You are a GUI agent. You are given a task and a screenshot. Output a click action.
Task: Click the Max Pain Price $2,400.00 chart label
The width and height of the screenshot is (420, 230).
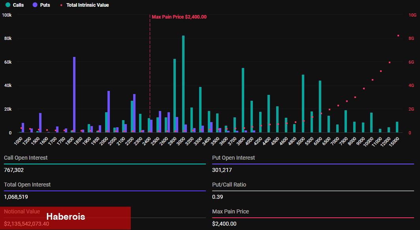coord(179,17)
